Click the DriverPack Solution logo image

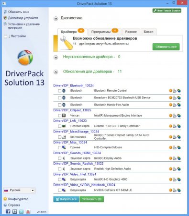(x=25, y=58)
